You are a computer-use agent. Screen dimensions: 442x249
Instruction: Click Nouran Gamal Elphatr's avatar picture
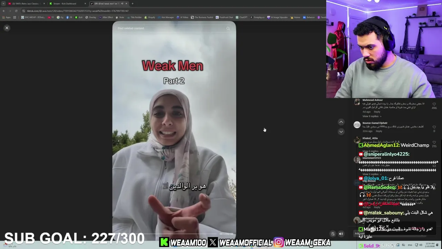tap(357, 125)
